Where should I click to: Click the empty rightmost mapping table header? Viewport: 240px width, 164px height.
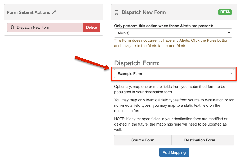pyautogui.click(x=231, y=140)
